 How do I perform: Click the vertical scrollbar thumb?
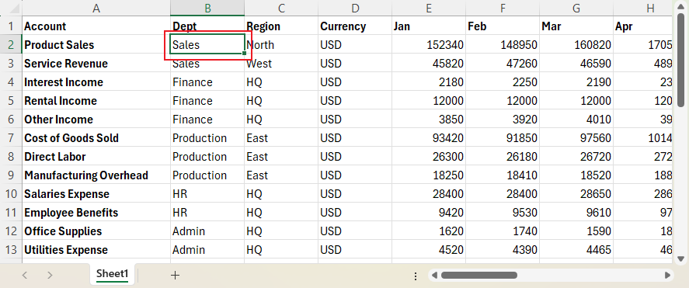pyautogui.click(x=680, y=60)
